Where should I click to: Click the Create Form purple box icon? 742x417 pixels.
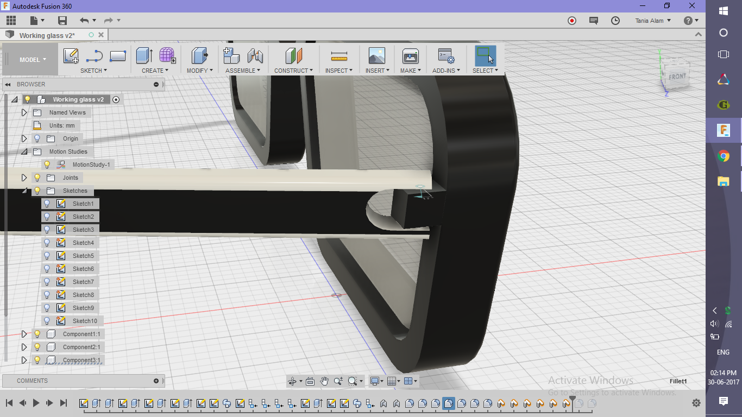(x=167, y=55)
